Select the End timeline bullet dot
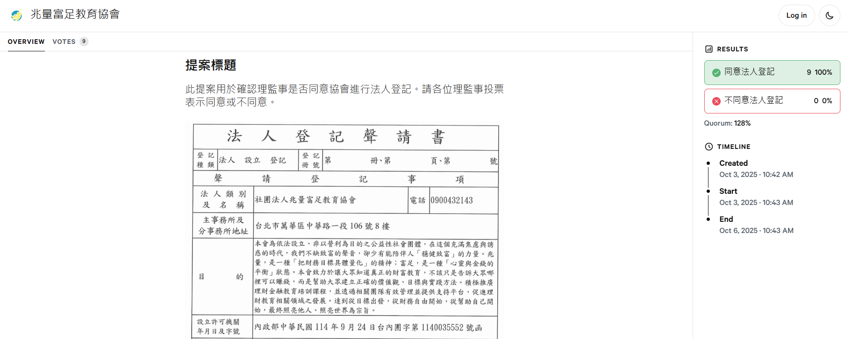Viewport: 847px width, 339px height. pos(708,219)
